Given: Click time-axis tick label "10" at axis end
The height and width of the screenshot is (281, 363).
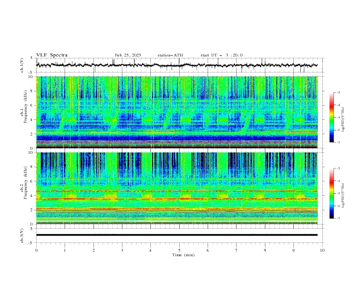Looking at the screenshot, I should 322,250.
